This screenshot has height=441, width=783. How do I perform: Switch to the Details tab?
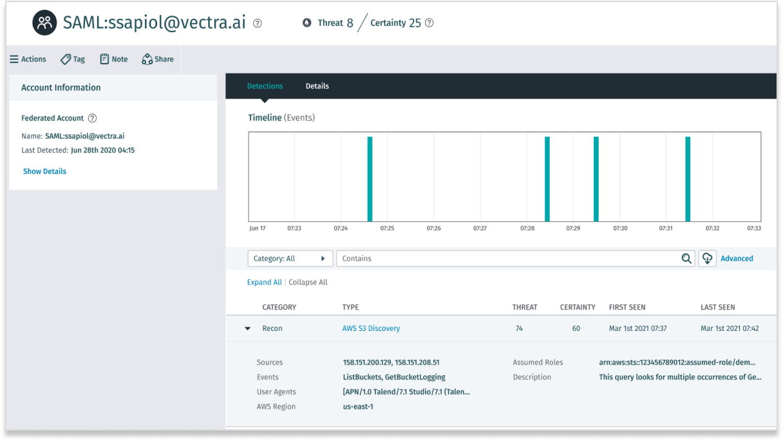coord(317,85)
